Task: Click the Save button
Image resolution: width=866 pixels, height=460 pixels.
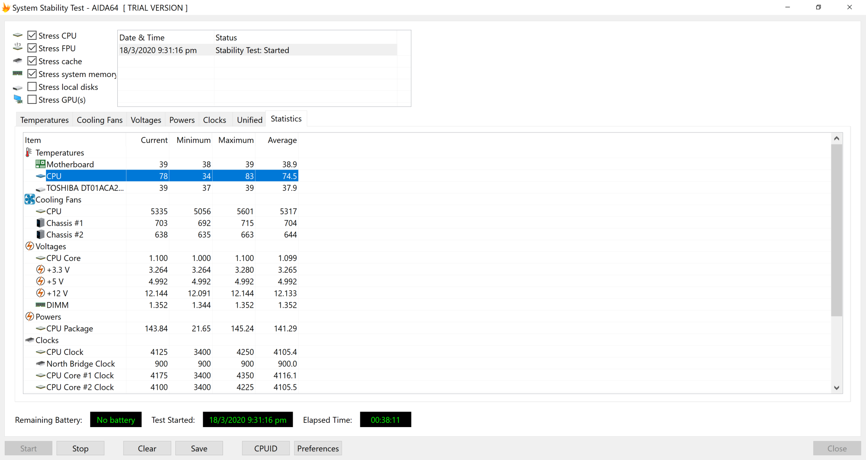Action: tap(199, 448)
